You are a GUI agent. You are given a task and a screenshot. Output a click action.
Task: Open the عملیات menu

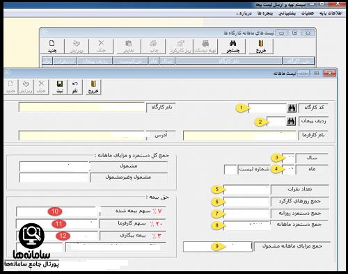pos(308,13)
